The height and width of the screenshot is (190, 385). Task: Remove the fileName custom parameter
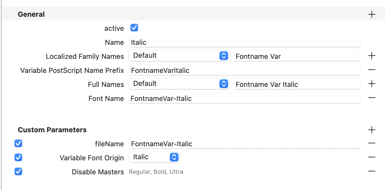click(x=372, y=143)
